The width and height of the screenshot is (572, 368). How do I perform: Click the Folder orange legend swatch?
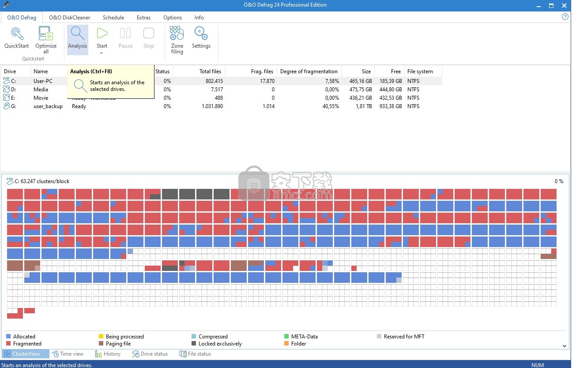(287, 344)
